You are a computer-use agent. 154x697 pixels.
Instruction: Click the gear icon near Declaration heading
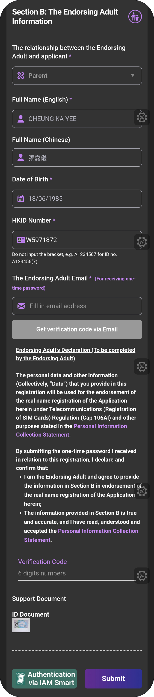click(x=142, y=366)
